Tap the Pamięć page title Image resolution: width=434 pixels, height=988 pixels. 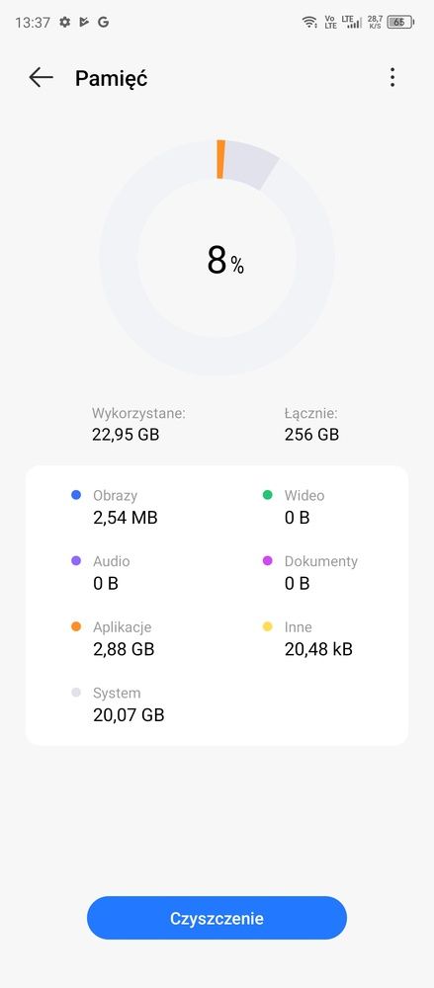tap(111, 78)
